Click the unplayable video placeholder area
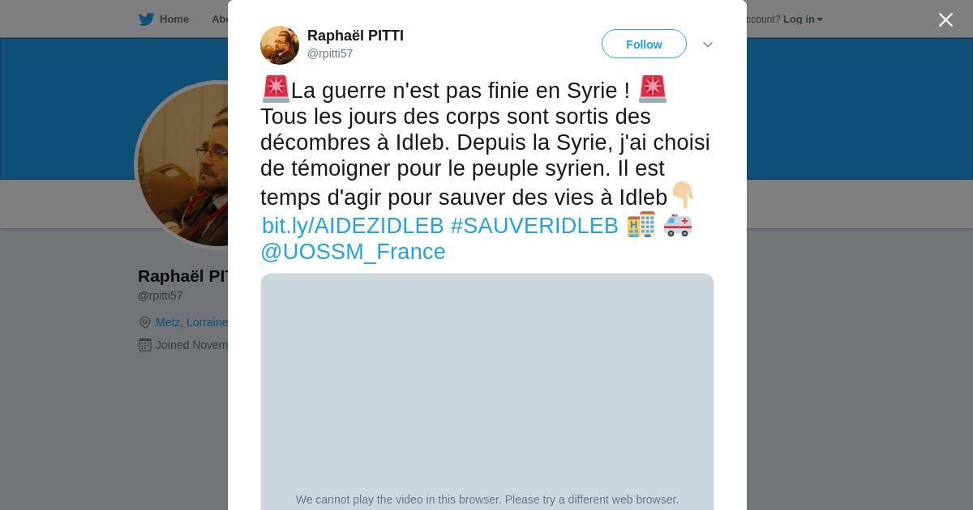 (487, 392)
